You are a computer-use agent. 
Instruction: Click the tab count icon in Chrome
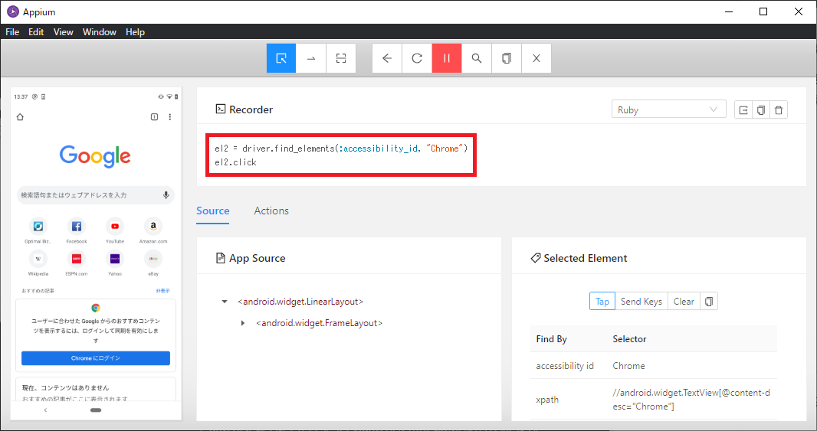pos(154,116)
